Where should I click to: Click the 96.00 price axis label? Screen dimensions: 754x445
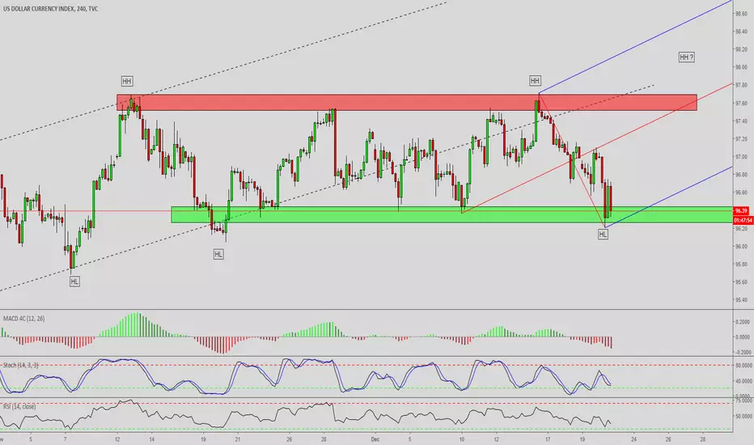click(741, 246)
